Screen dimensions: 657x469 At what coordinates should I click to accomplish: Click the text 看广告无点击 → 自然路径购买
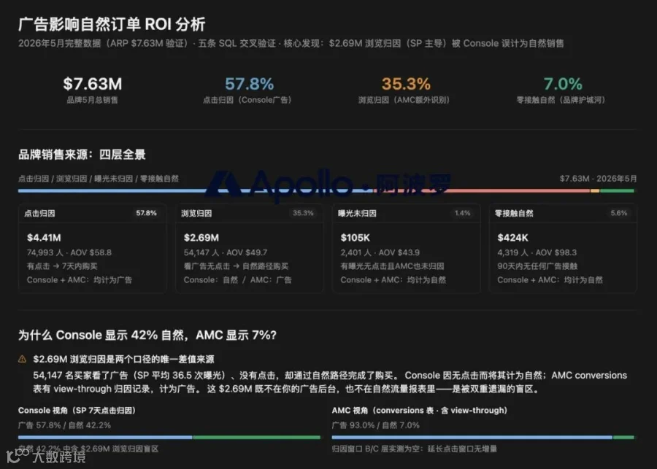pyautogui.click(x=237, y=266)
